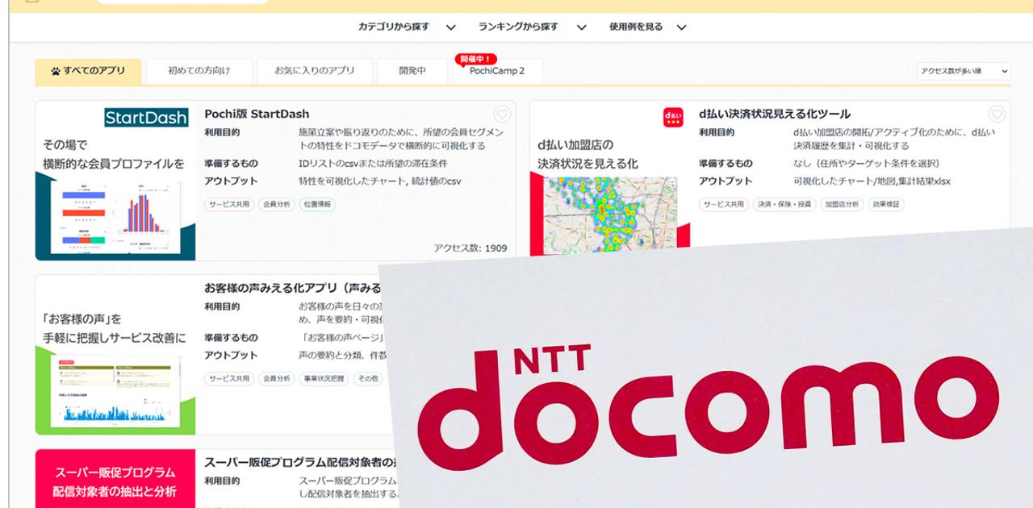Switch to お気に入りのアプリ tab
Image resolution: width=1033 pixels, height=508 pixels.
click(314, 71)
